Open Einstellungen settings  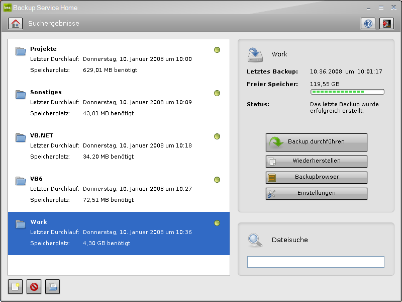point(316,193)
